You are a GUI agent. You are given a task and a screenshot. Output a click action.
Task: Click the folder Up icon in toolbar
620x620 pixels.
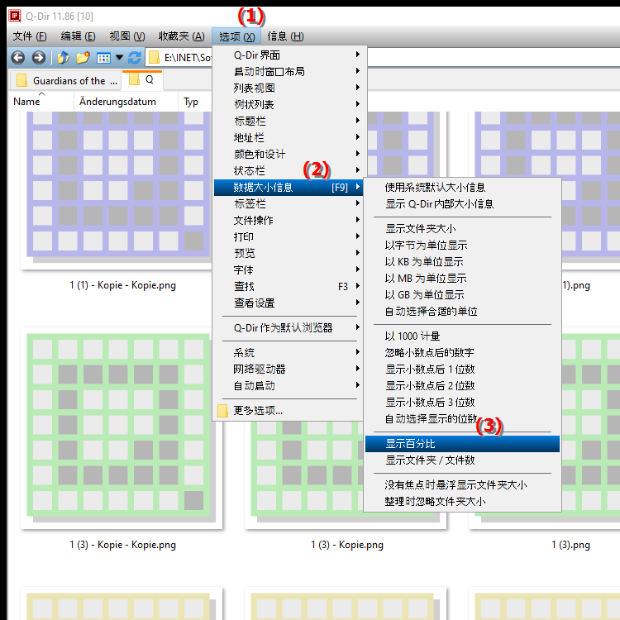pos(64,58)
